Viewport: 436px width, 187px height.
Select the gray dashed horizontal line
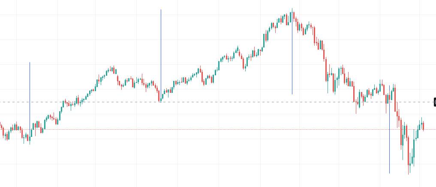[x=214, y=102]
